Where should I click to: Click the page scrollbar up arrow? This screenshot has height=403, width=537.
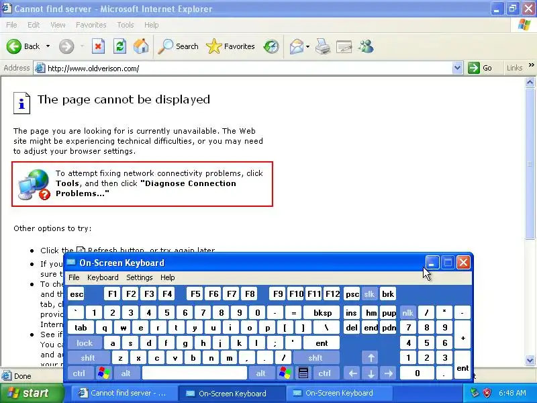coord(530,82)
